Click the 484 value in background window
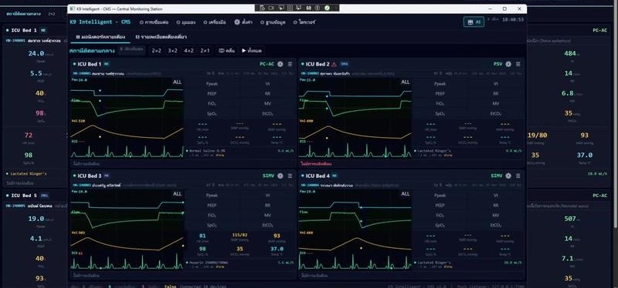This screenshot has width=618, height=288. click(x=570, y=53)
